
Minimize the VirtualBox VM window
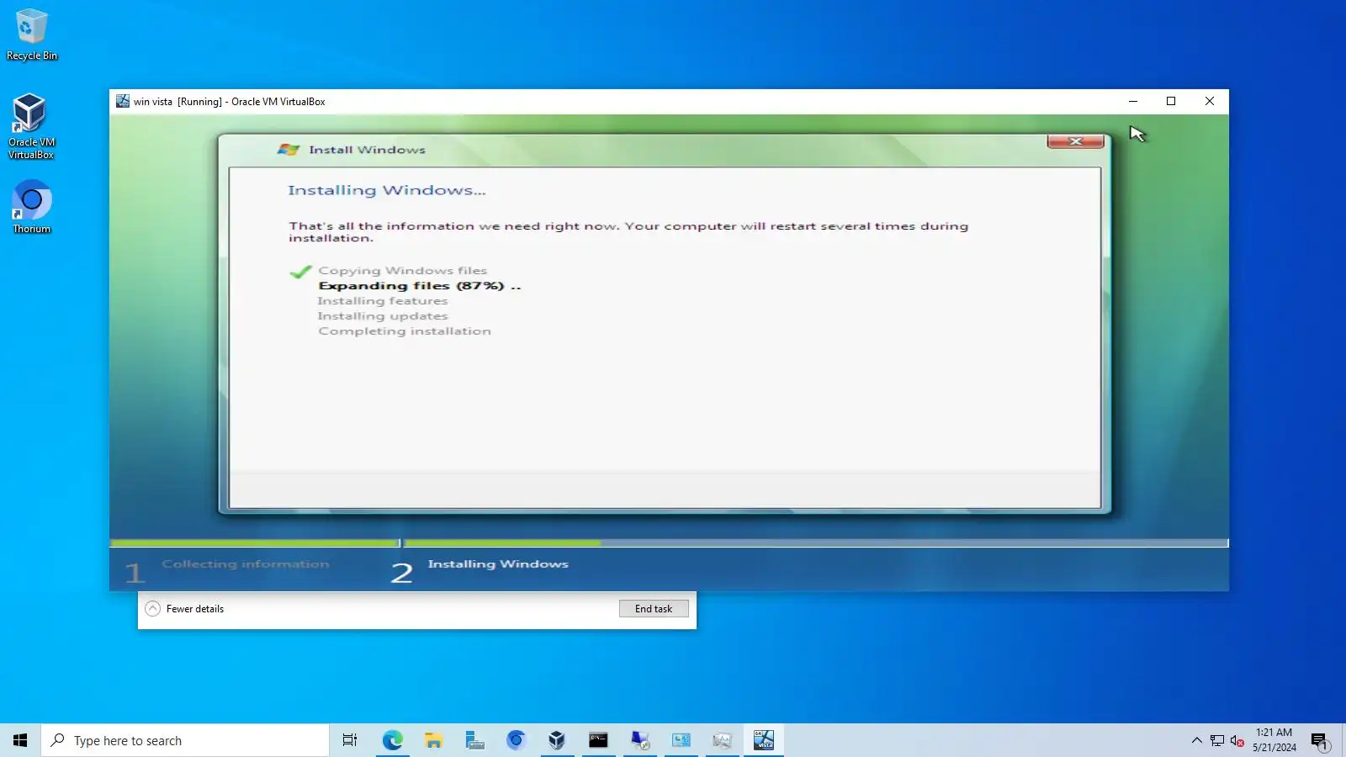tap(1133, 101)
